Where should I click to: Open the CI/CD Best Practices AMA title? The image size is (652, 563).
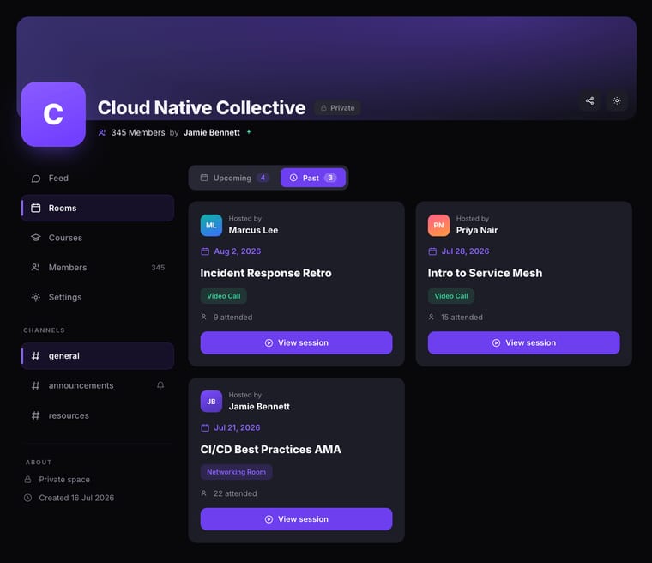point(271,450)
